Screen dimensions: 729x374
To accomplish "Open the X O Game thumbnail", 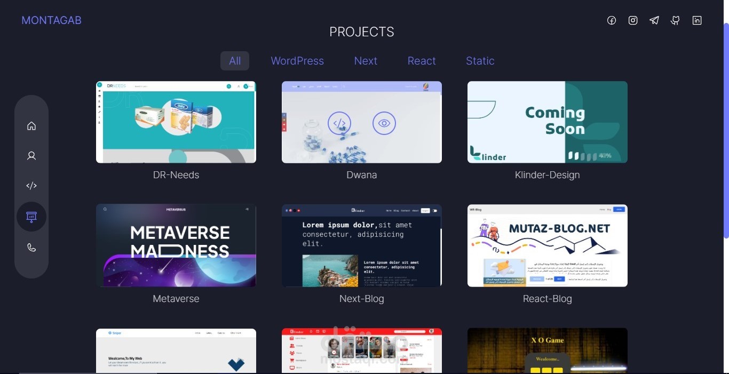I will click(548, 351).
